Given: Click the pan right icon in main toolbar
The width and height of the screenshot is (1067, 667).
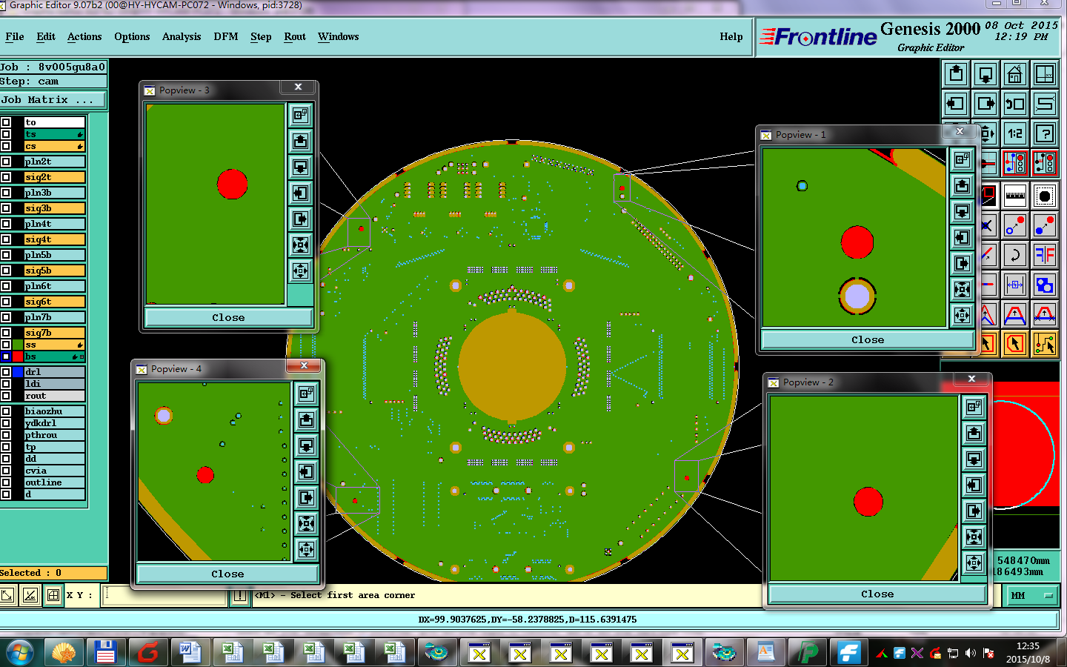Looking at the screenshot, I should (985, 104).
